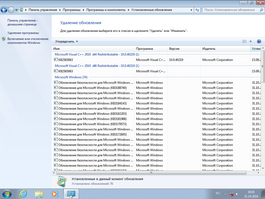Click the vertical scrollbar down arrow

point(263,168)
